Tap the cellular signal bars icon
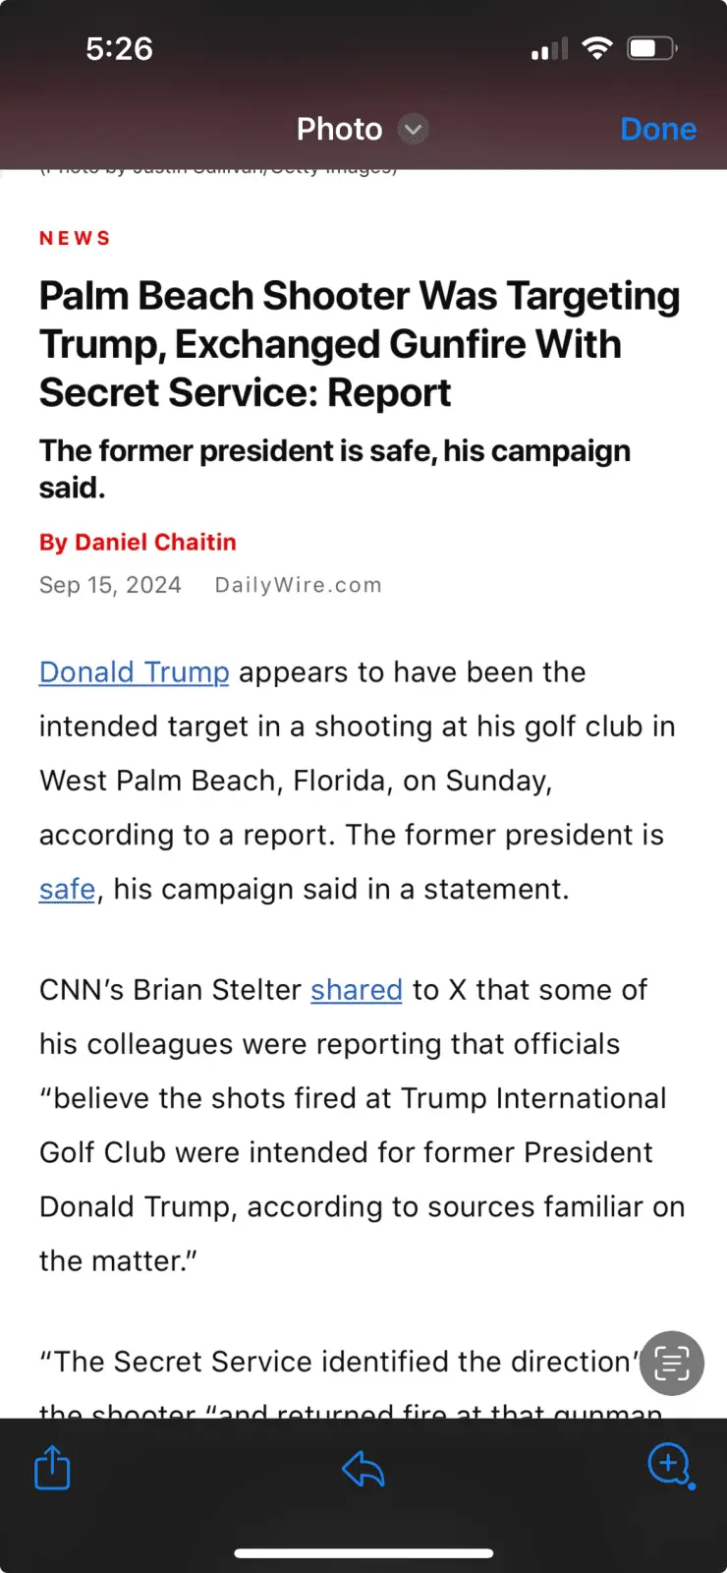727x1573 pixels. pos(549,48)
